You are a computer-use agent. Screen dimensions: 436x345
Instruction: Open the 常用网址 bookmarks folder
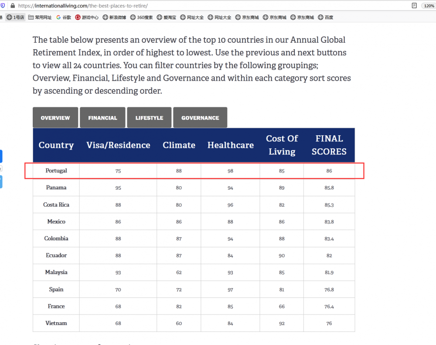pos(40,17)
